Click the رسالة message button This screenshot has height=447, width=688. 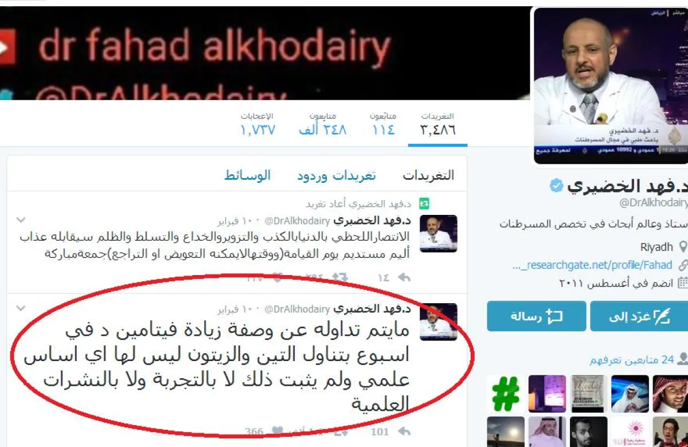(x=537, y=316)
